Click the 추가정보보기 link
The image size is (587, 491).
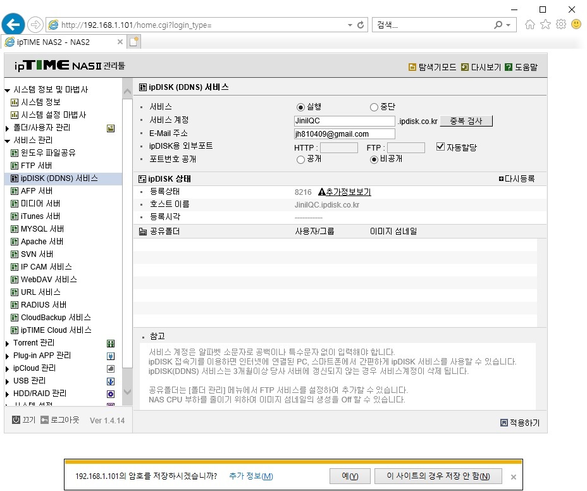[348, 192]
